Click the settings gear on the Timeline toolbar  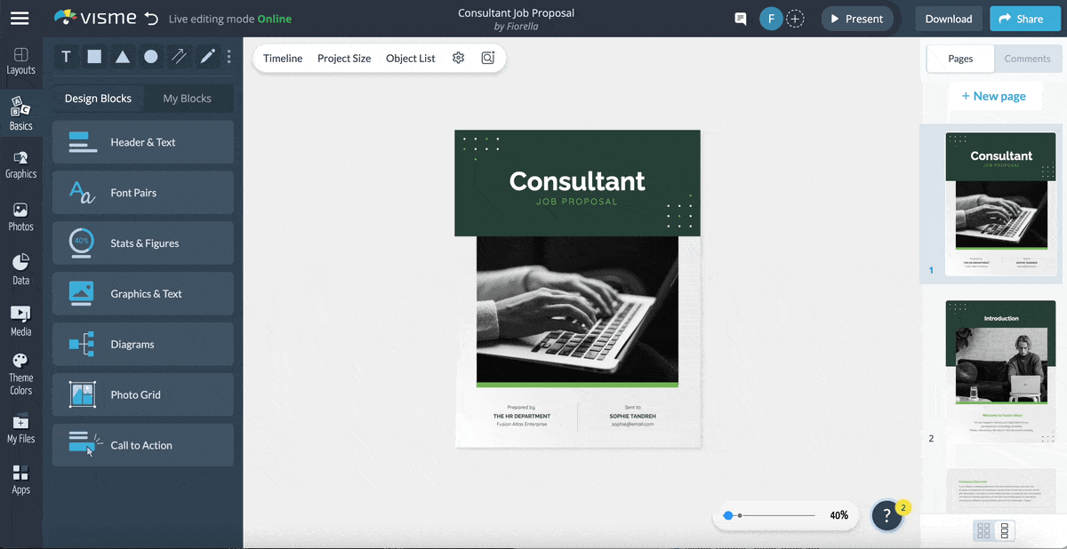click(458, 58)
